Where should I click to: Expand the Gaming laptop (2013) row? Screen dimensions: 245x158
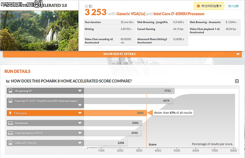pyautogui.click(x=80, y=133)
